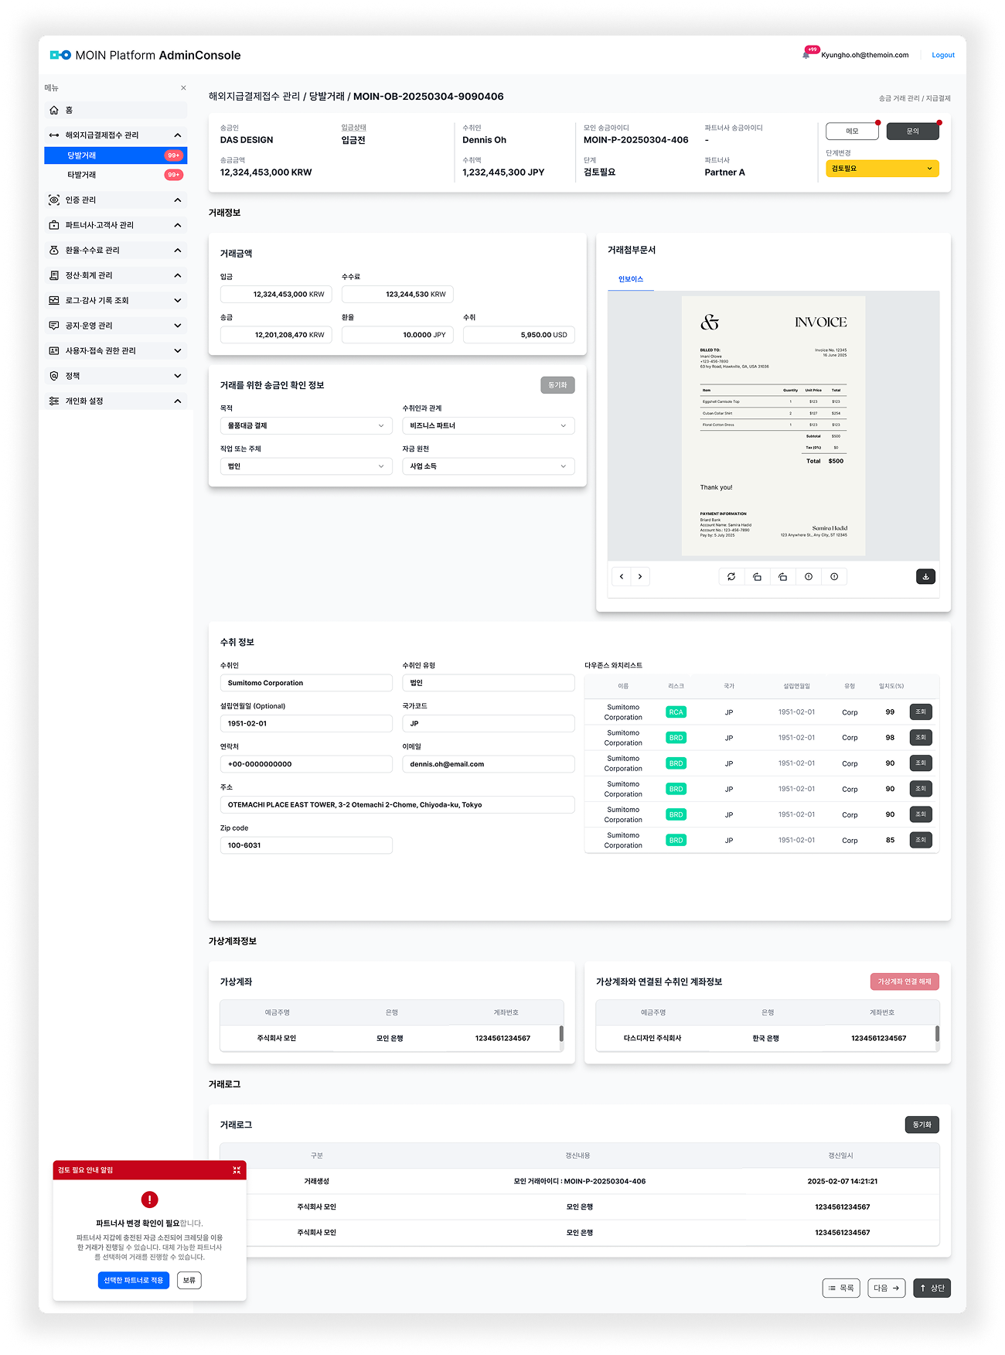Click the notification bell icon
This screenshot has width=1005, height=1355.
[x=806, y=55]
